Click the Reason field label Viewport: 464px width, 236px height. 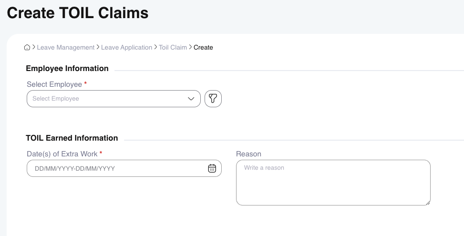pyautogui.click(x=248, y=154)
